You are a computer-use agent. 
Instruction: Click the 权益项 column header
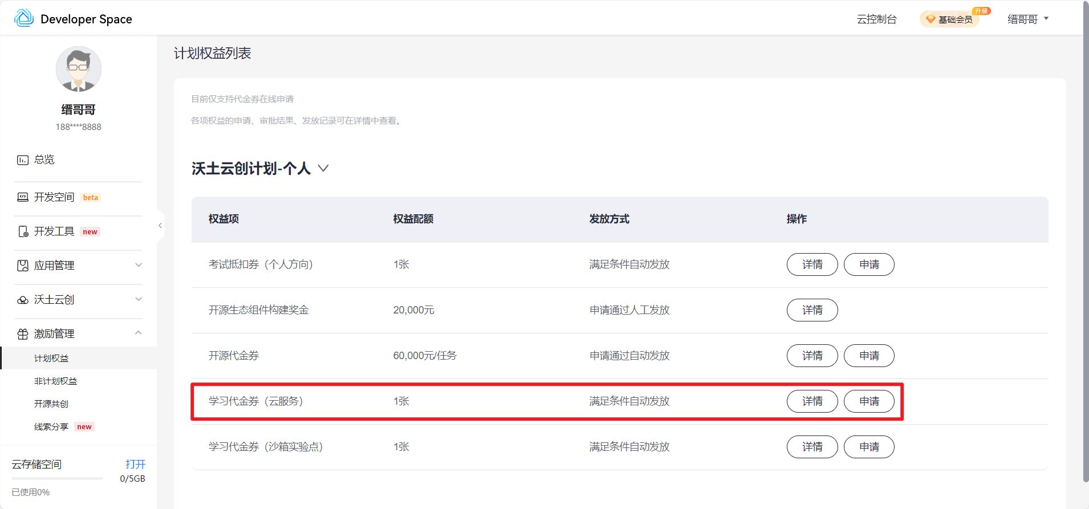coord(224,219)
